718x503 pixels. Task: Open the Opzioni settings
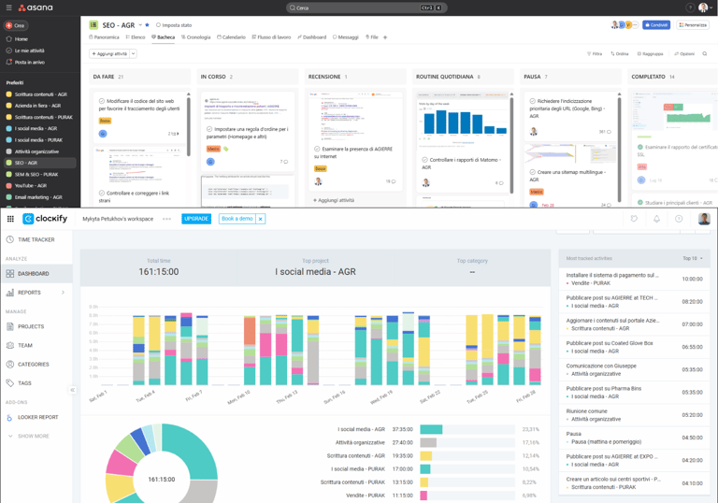pyautogui.click(x=684, y=53)
